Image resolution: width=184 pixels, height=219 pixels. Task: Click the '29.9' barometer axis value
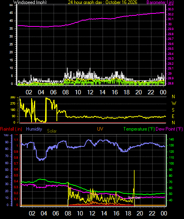171,29
